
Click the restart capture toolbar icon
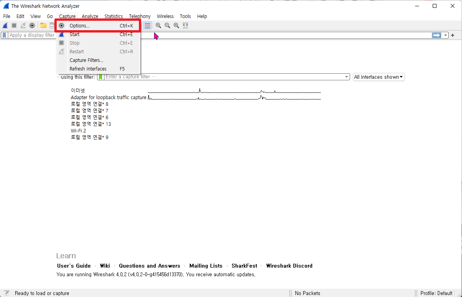pos(23,26)
